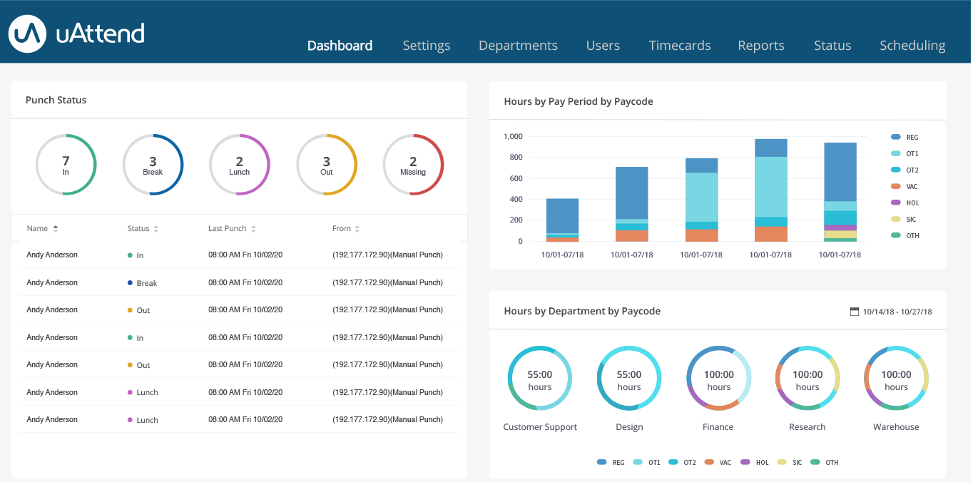Viewport: 973px width, 482px height.
Task: Click the 10/14/18 - 10/27/18 date range
Action: tap(897, 312)
